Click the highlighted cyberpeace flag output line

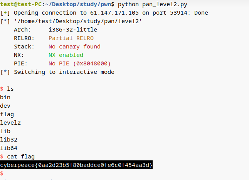76,165
